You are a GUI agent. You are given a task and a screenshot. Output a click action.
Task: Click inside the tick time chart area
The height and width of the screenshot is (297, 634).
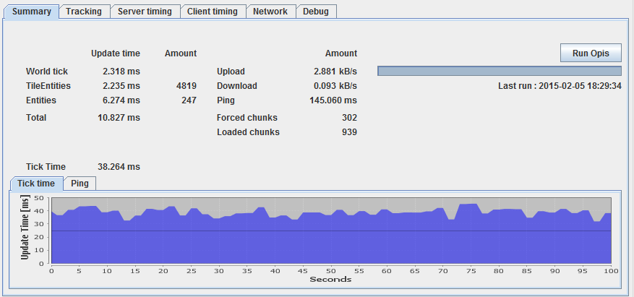(x=330, y=231)
